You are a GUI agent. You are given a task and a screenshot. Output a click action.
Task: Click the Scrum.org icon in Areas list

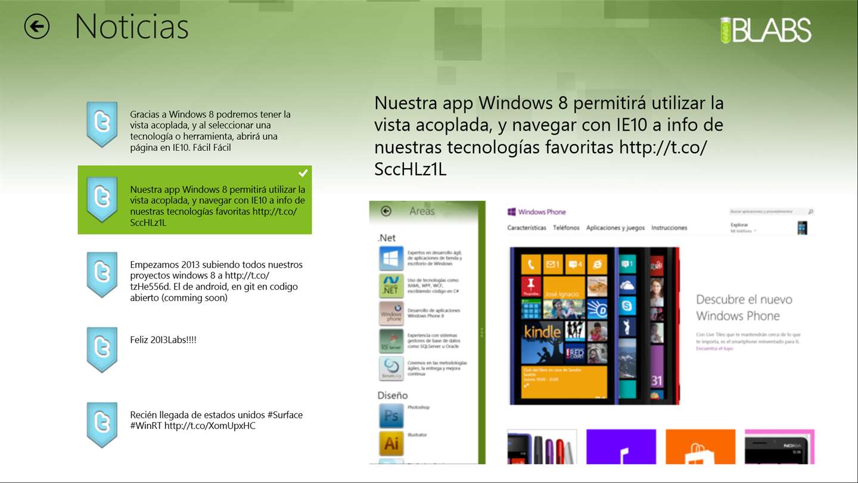point(391,368)
